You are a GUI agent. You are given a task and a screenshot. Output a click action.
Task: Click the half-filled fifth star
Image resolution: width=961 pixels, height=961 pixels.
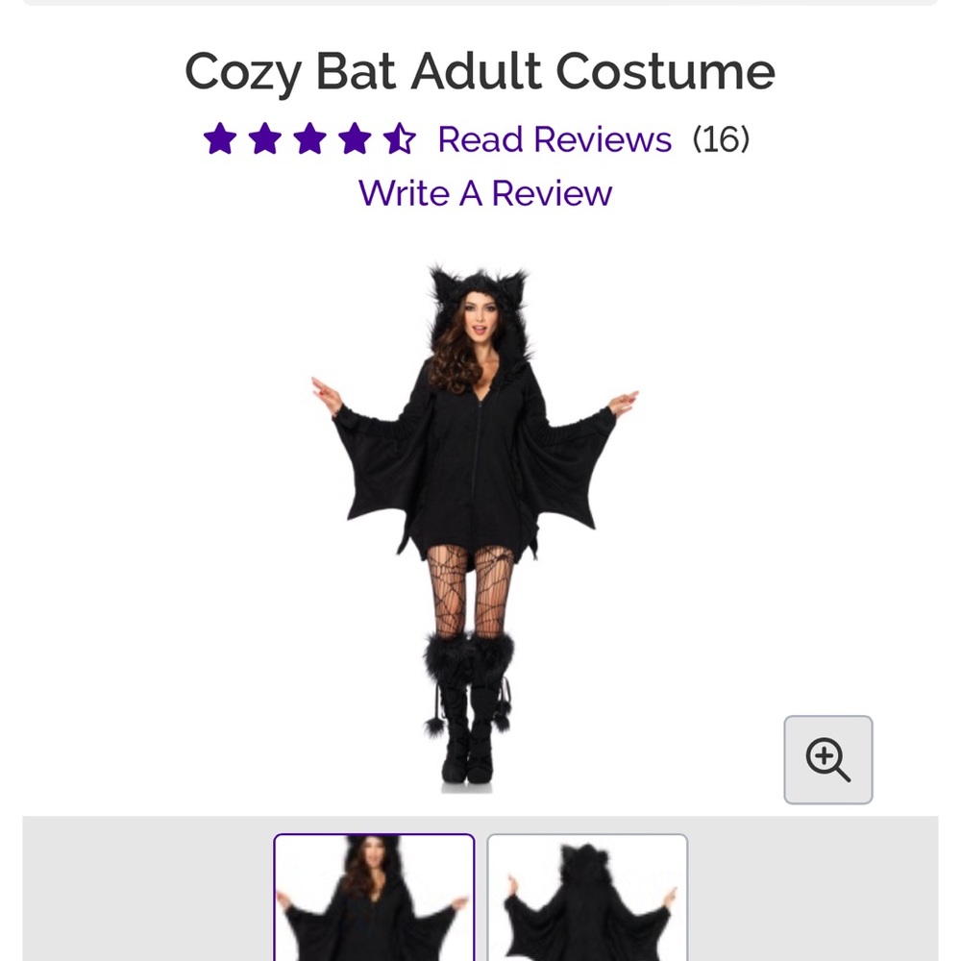click(399, 139)
